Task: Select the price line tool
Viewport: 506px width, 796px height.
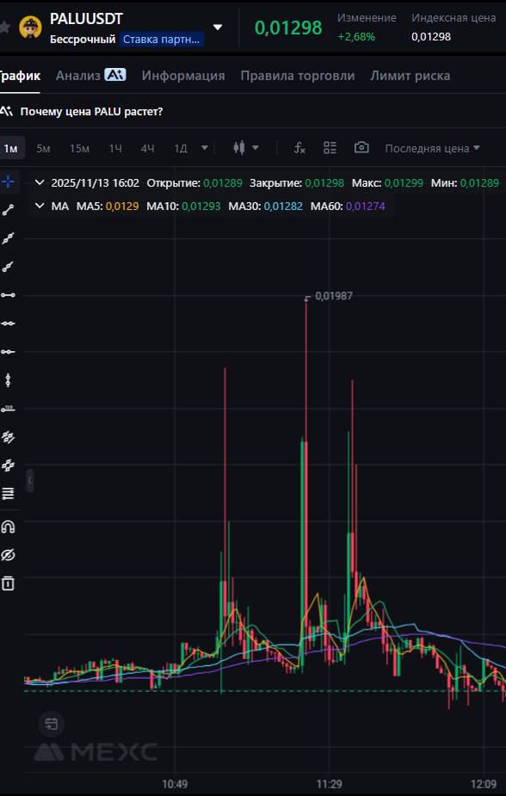Action: [x=8, y=408]
